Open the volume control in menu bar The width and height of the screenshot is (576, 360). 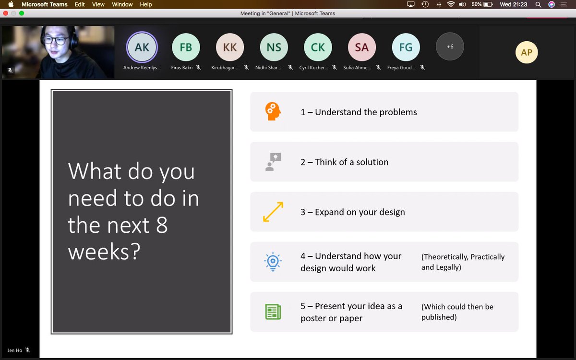(x=463, y=4)
